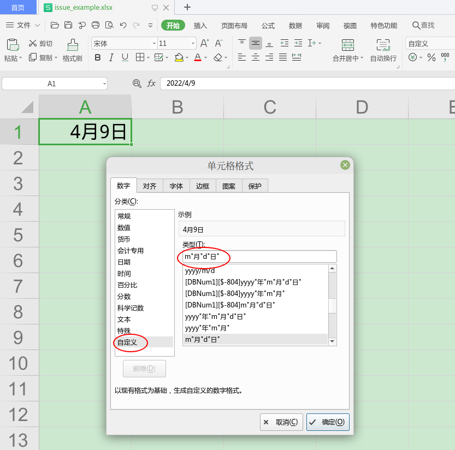
Task: Switch to the 插入 ribbon tab
Action: (x=200, y=26)
